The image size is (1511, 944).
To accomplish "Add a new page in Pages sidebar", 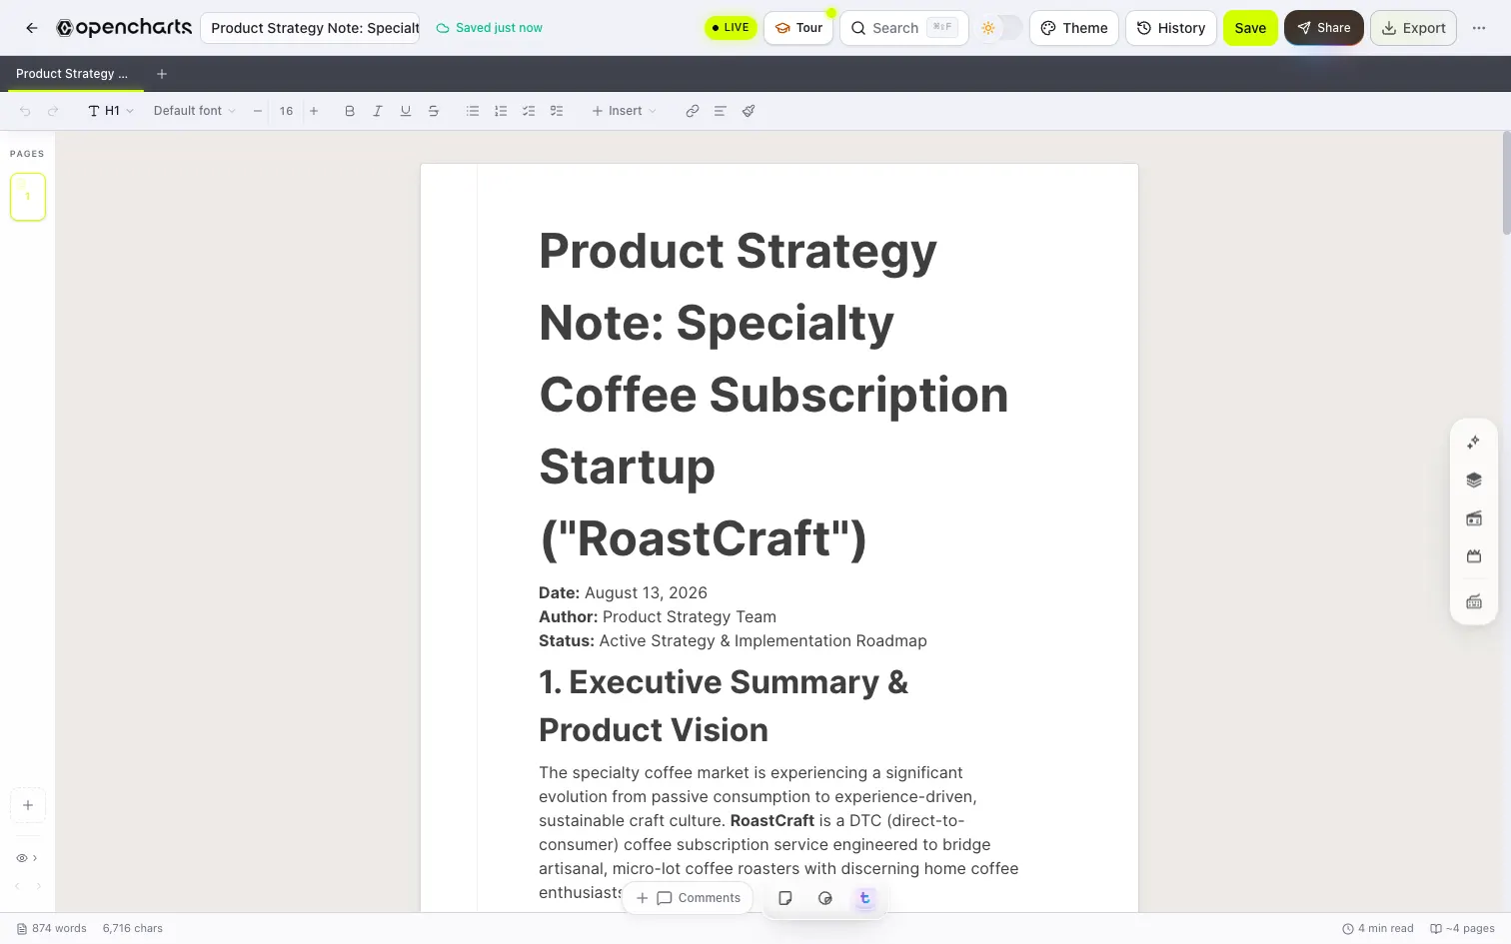I will (28, 805).
